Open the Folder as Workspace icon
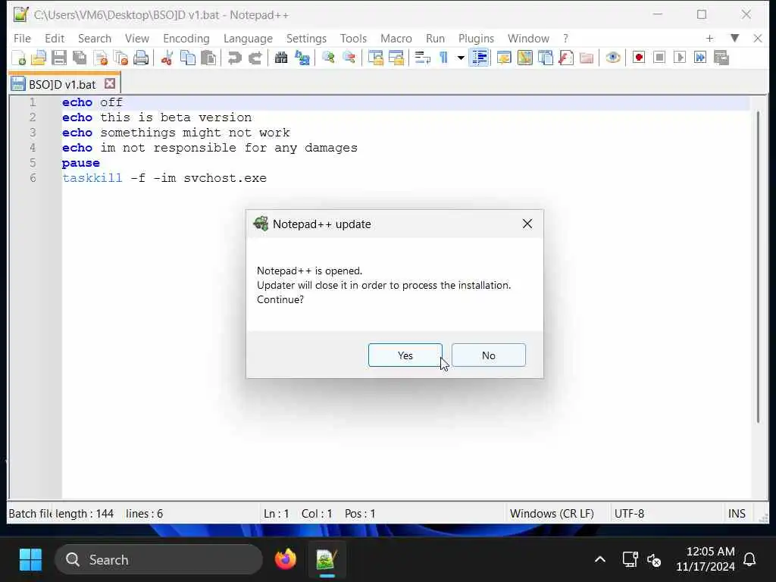This screenshot has height=582, width=776. (587, 58)
